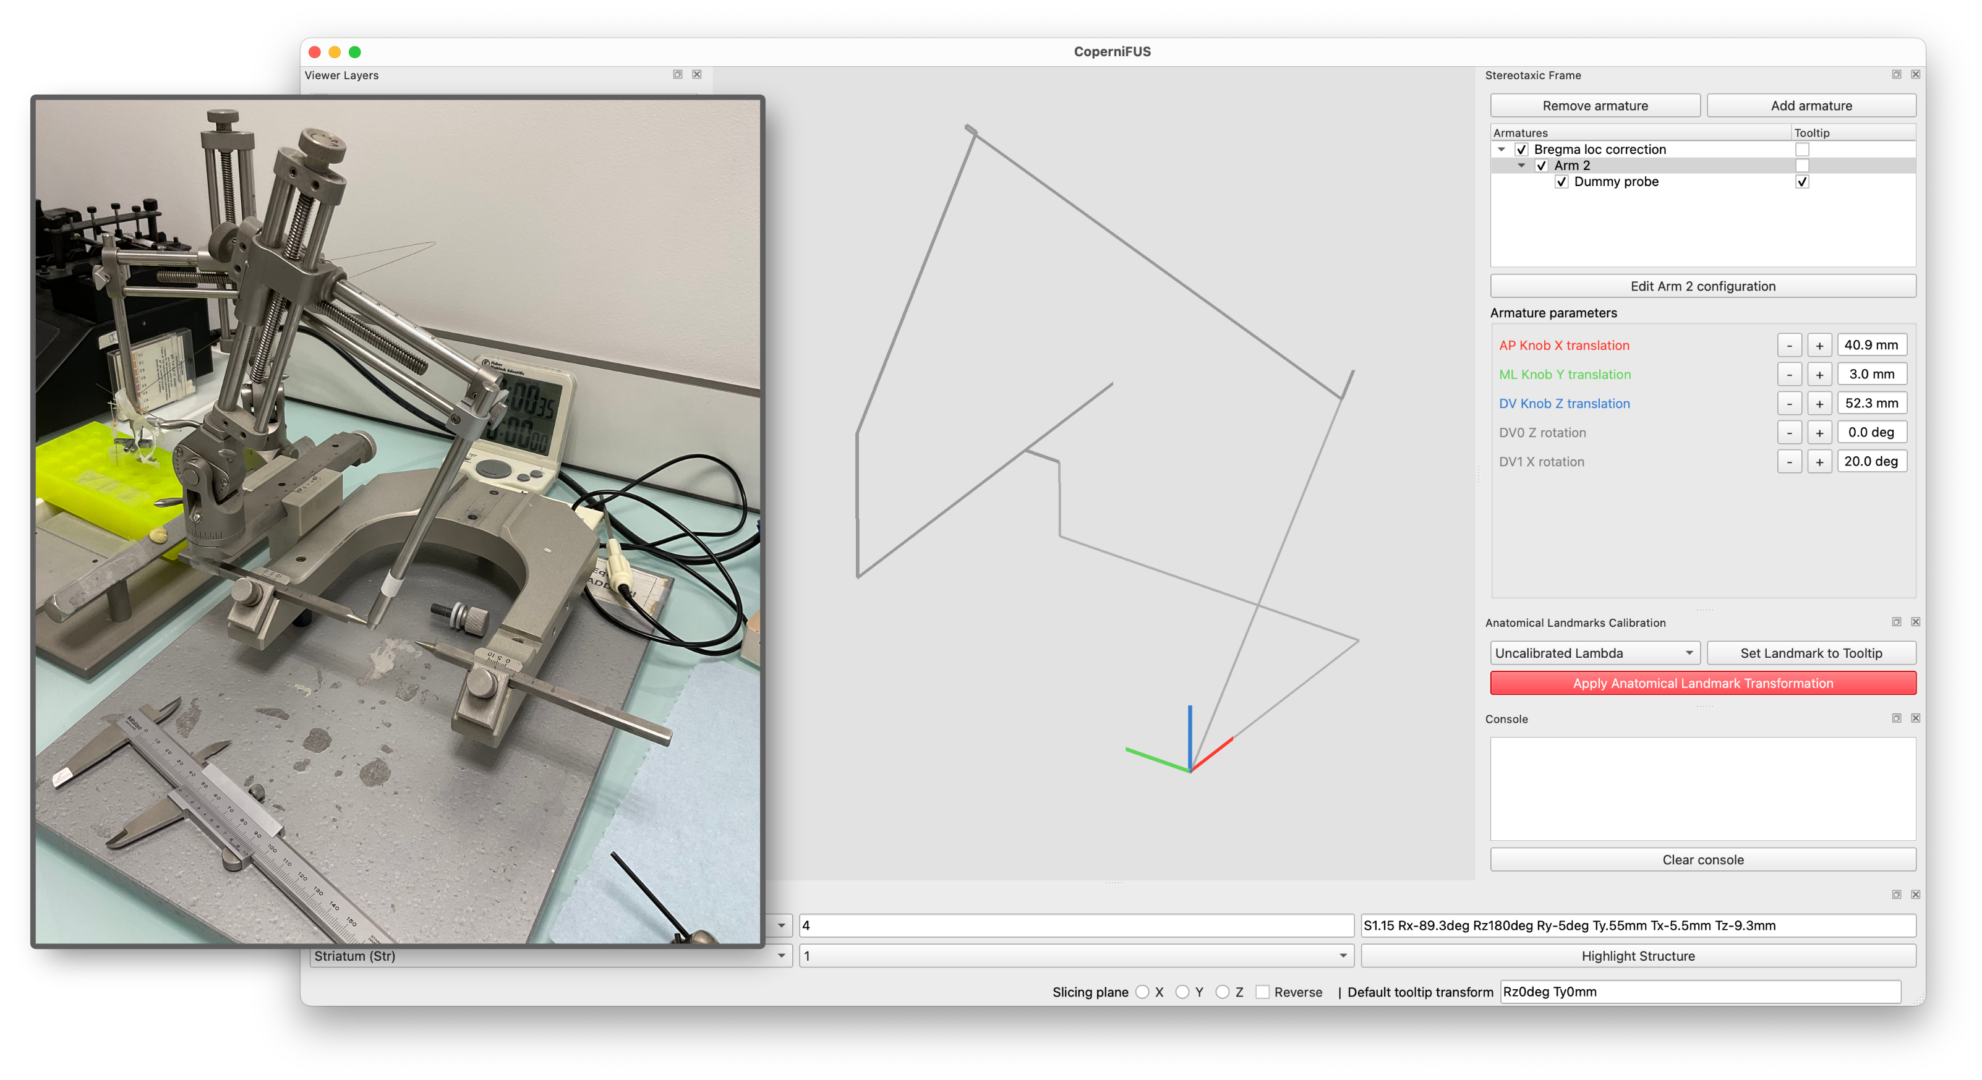Float the bottom structure panel
The image size is (1982, 1080).
(1896, 894)
